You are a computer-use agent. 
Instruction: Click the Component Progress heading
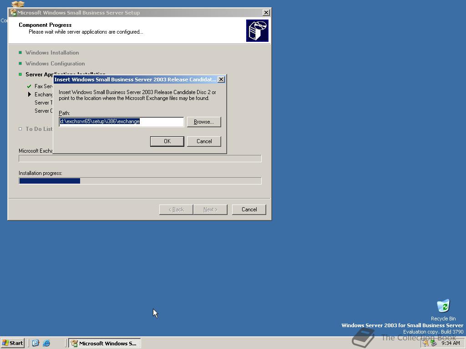click(45, 25)
